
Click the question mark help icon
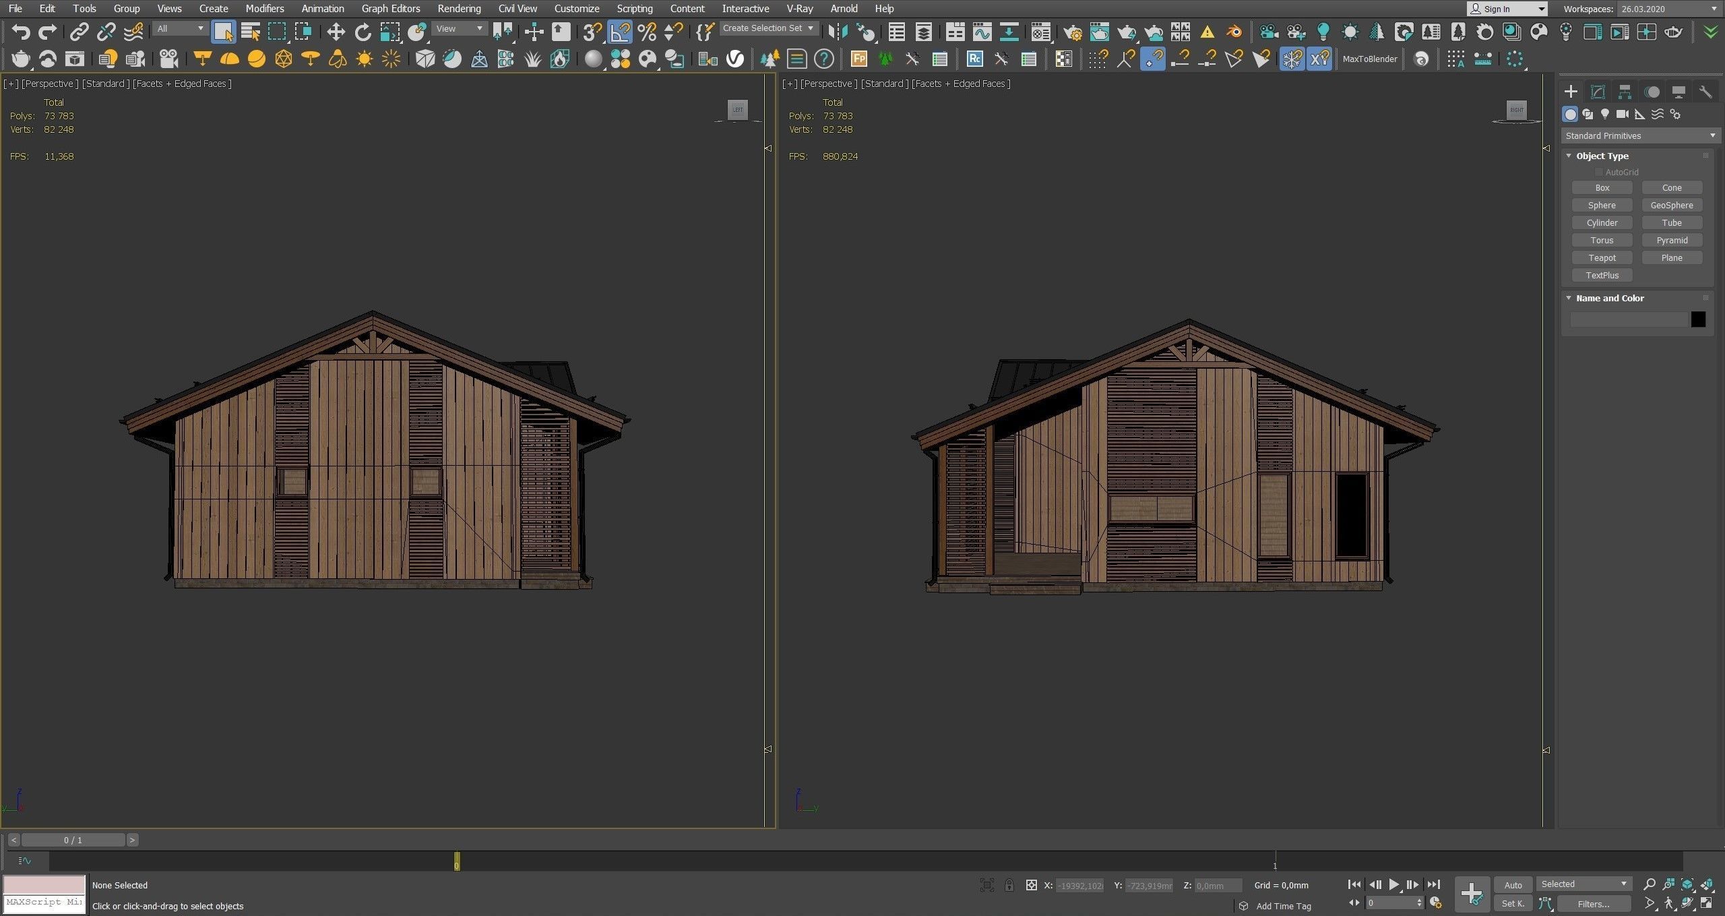pyautogui.click(x=823, y=59)
